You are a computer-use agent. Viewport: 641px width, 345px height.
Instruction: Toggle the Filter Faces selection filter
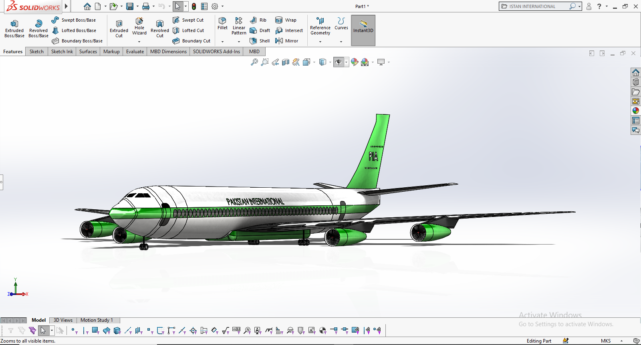coord(95,331)
